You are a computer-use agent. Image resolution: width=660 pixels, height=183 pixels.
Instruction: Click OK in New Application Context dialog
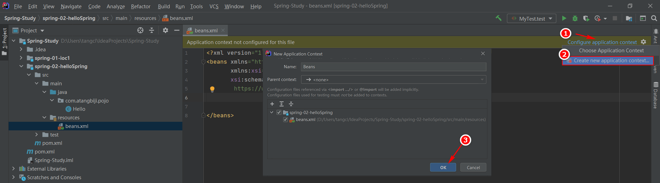click(x=443, y=168)
